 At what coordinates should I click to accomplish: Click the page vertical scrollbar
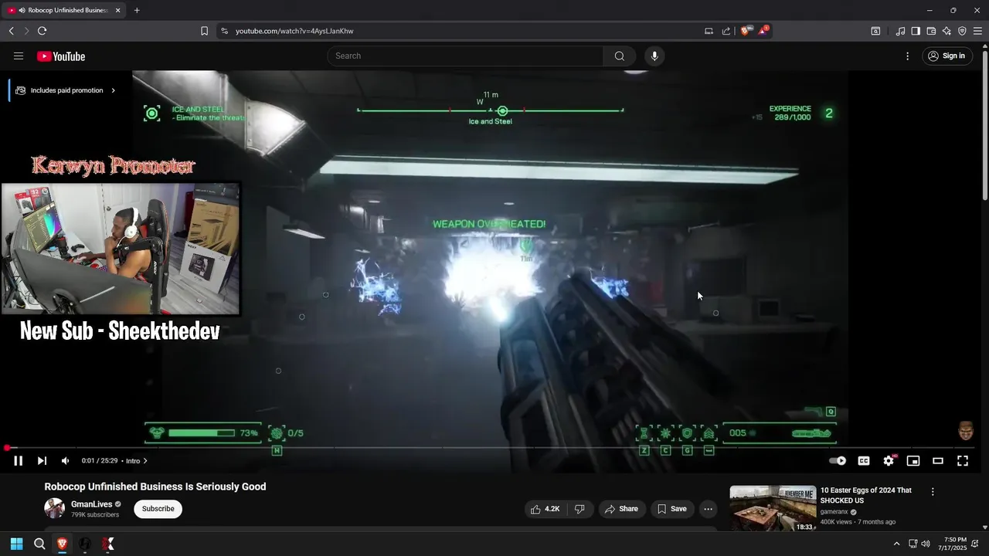pyautogui.click(x=985, y=124)
